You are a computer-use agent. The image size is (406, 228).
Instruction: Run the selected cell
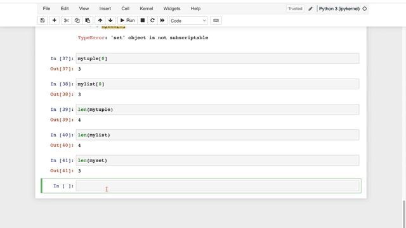(x=128, y=20)
